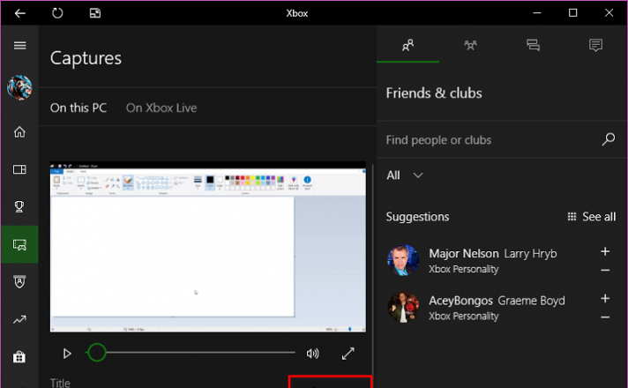This screenshot has height=388, width=628.
Task: Open the Trending icon in sidebar
Action: click(19, 319)
